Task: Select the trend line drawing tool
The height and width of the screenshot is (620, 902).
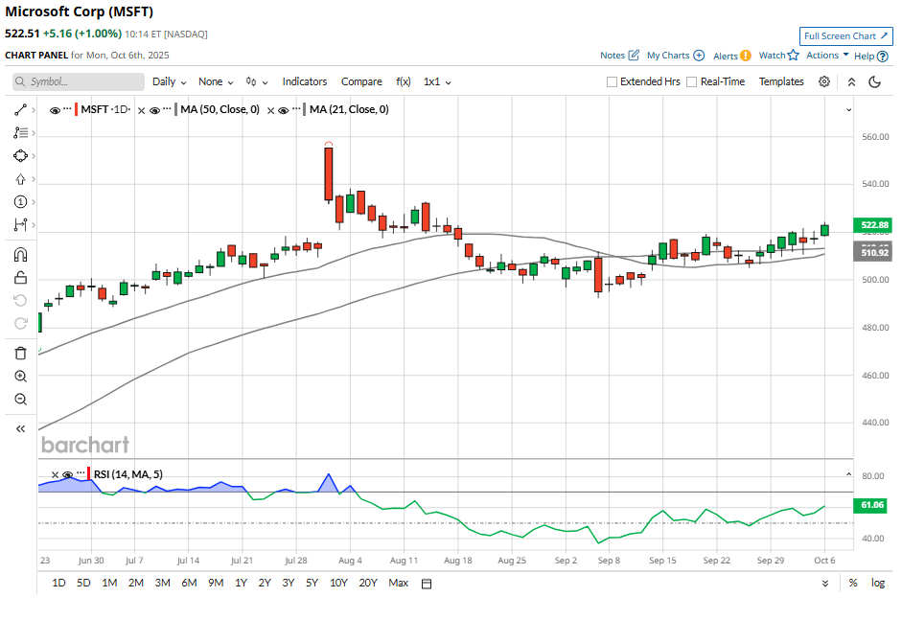Action: (20, 110)
